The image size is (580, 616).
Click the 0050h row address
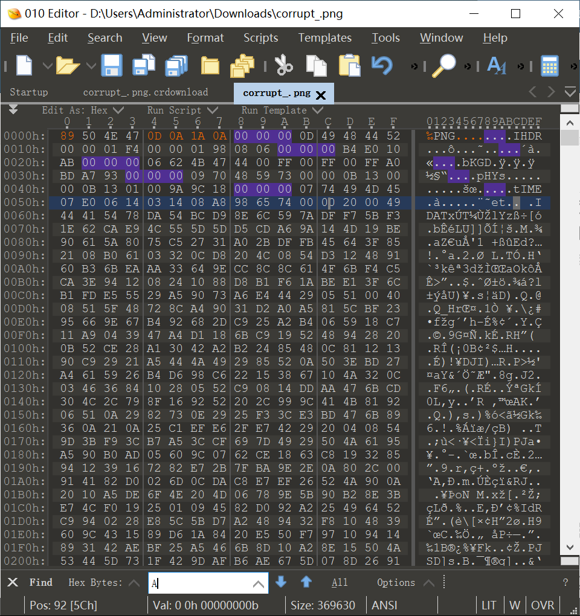click(x=24, y=203)
